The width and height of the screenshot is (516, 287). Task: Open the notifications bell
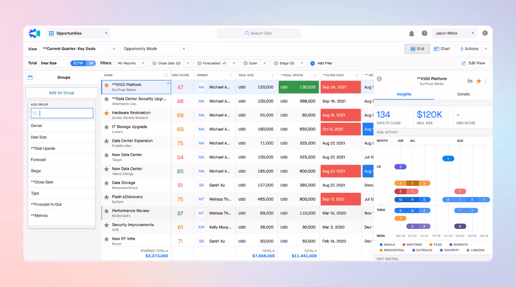(x=412, y=33)
